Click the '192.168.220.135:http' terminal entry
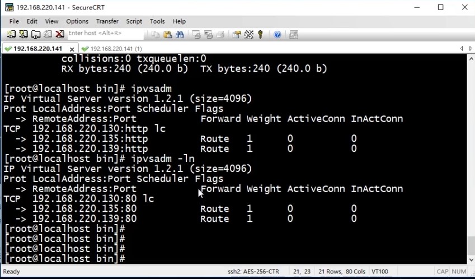Screen dimensions: 475x279 [90, 138]
